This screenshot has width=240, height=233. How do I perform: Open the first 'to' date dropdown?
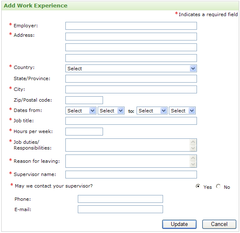tap(152, 110)
